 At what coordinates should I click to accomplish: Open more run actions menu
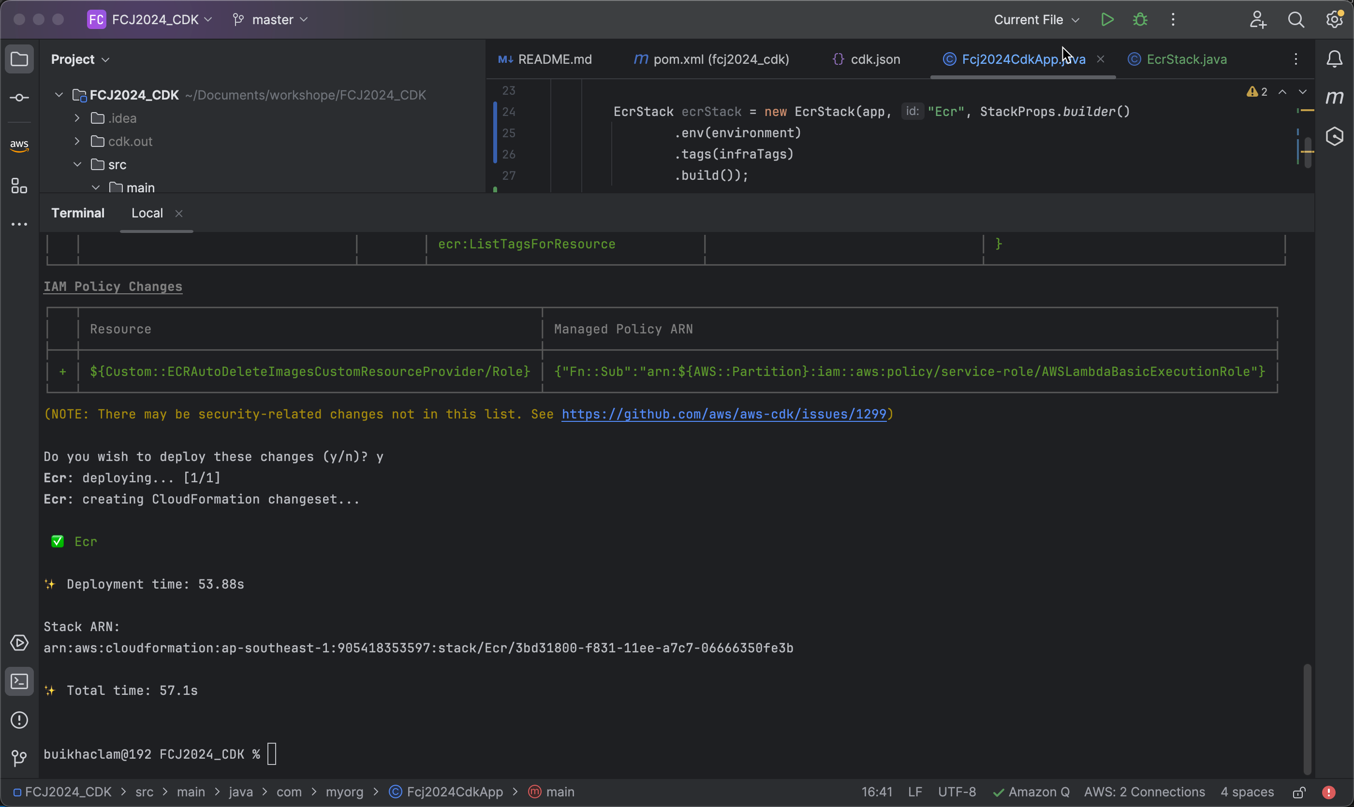pos(1173,20)
